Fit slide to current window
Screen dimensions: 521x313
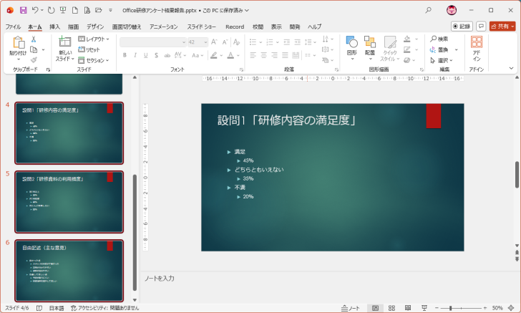click(x=511, y=308)
